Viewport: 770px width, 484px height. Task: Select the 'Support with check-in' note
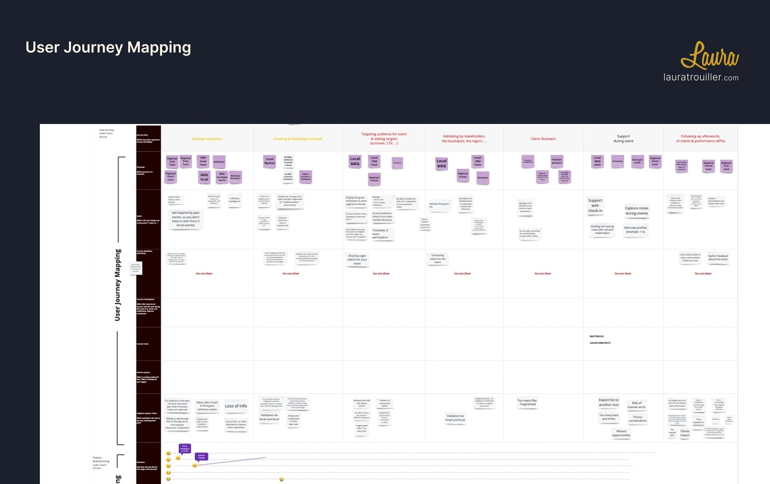coord(595,206)
